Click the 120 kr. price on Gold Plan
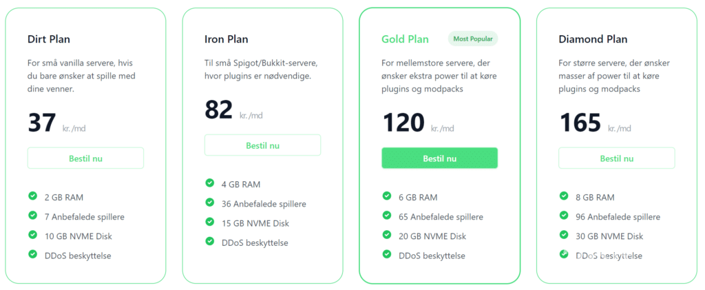 (403, 123)
